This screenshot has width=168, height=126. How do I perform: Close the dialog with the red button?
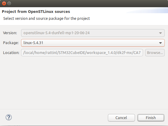tap(4, 3)
